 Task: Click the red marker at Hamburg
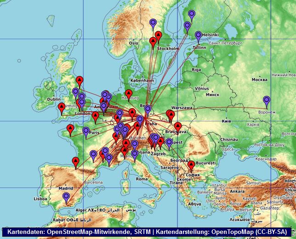pyautogui.click(x=129, y=94)
